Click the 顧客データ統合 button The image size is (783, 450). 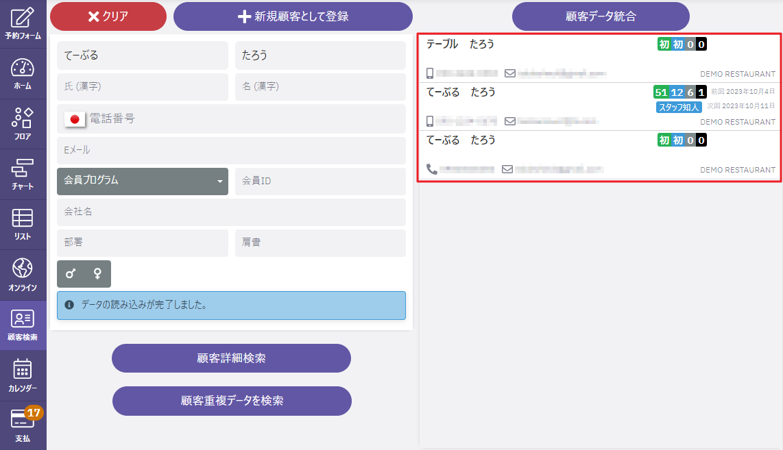(x=601, y=16)
